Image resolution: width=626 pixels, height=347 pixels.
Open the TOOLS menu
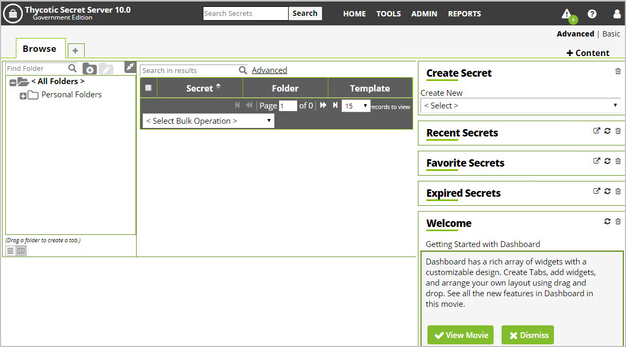tap(388, 14)
